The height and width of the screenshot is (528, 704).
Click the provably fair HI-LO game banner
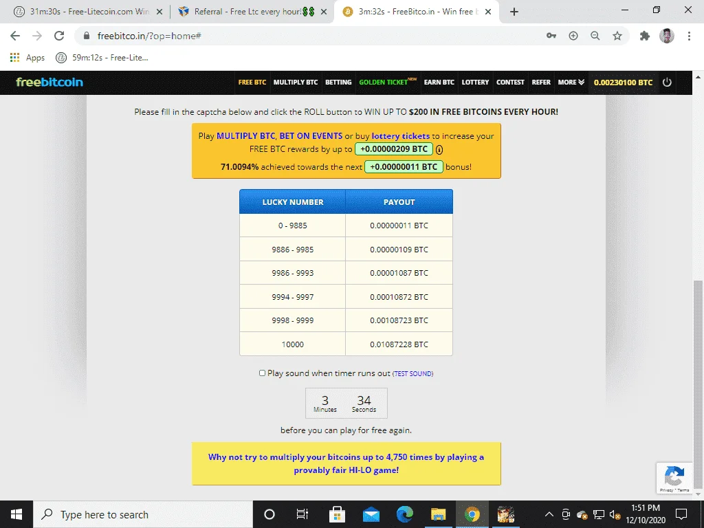tap(346, 463)
